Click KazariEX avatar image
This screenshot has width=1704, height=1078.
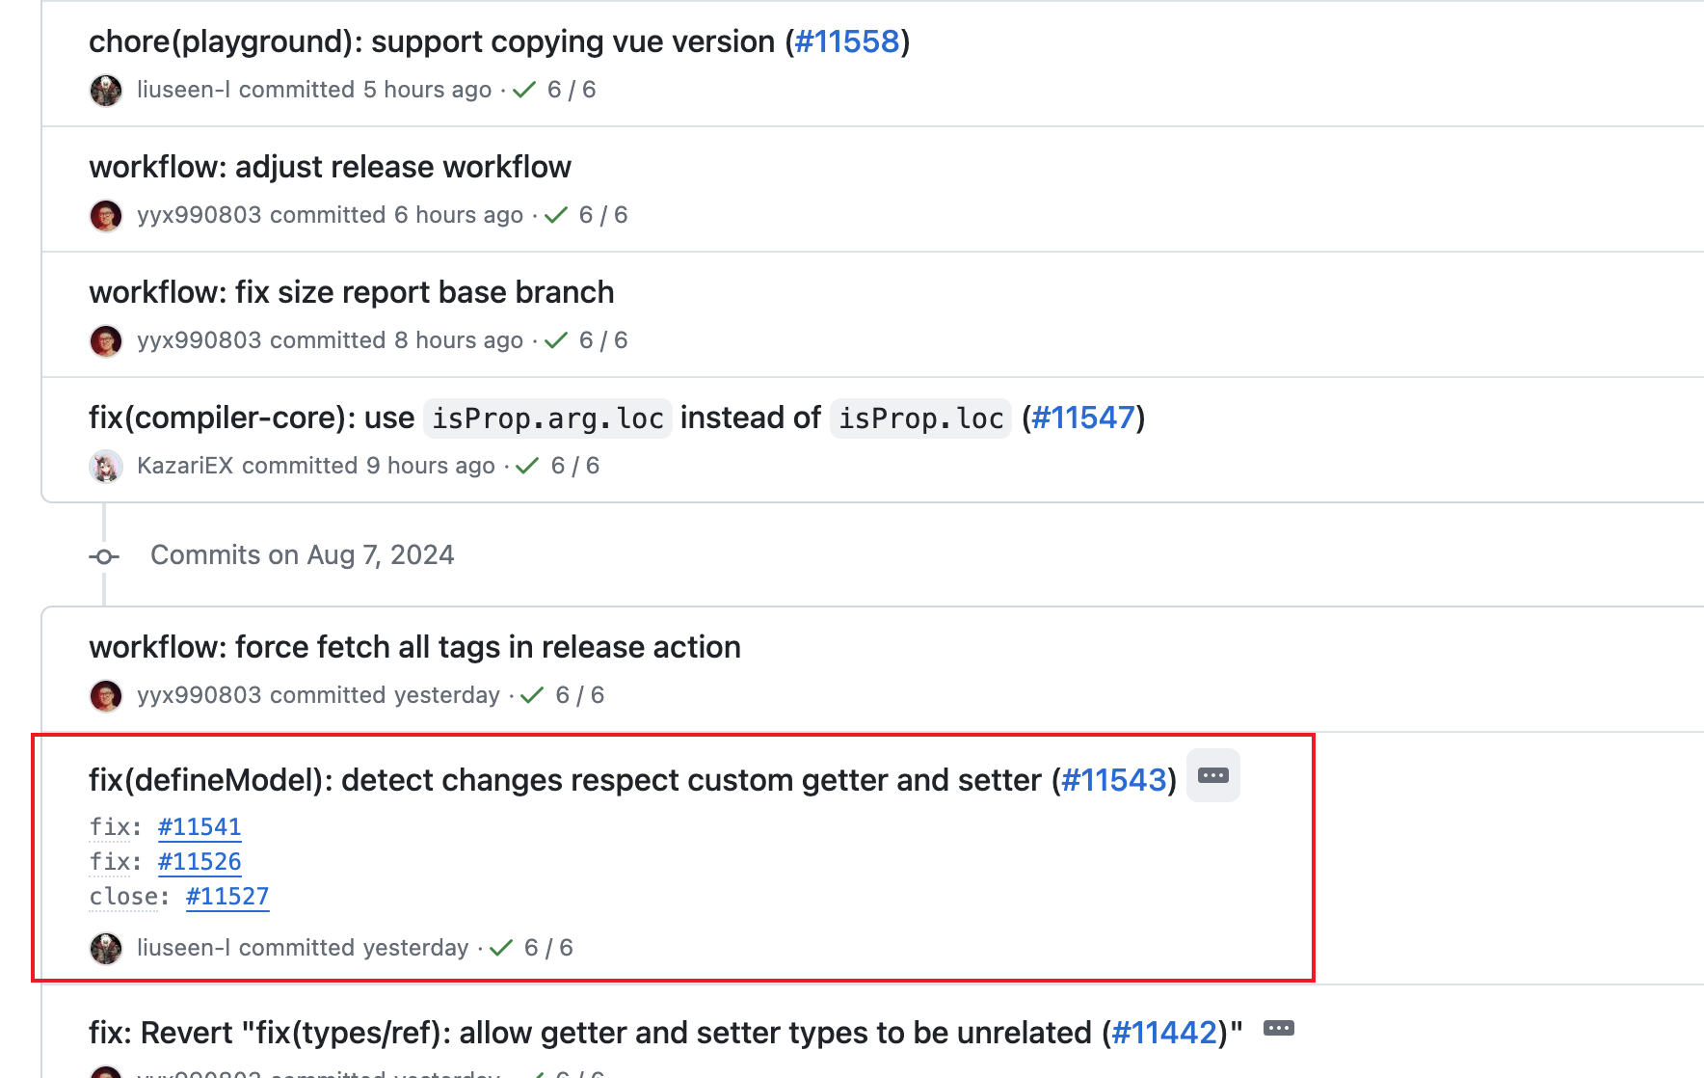106,467
